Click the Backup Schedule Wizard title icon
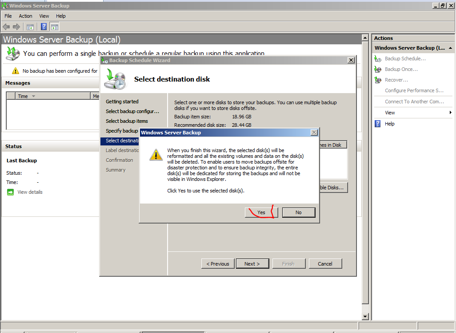 [105, 60]
